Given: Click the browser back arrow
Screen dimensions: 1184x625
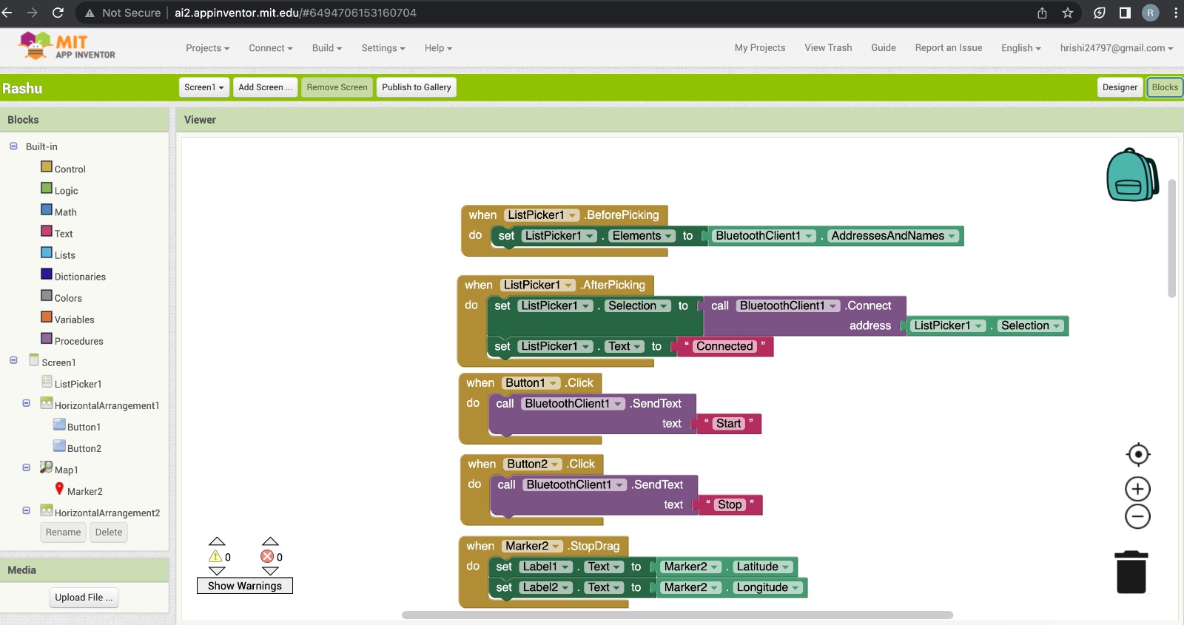Looking at the screenshot, I should pos(7,13).
